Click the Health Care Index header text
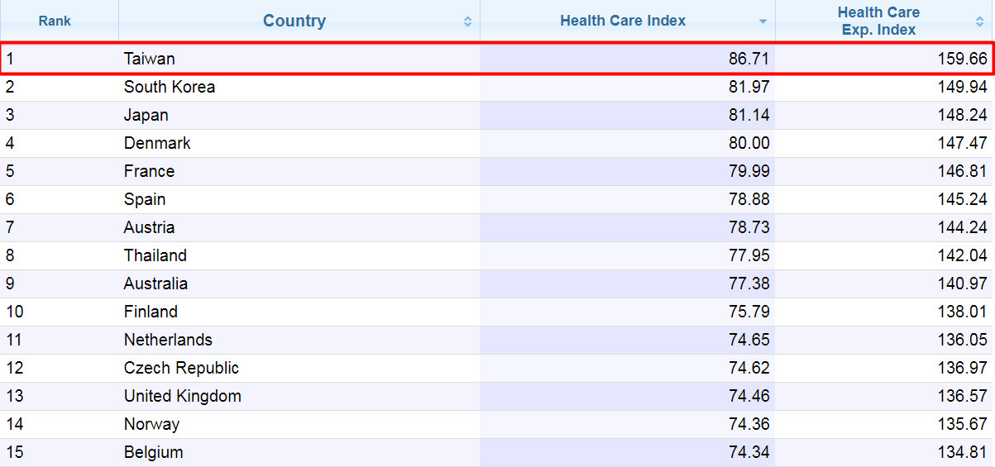This screenshot has width=995, height=467. pyautogui.click(x=623, y=21)
